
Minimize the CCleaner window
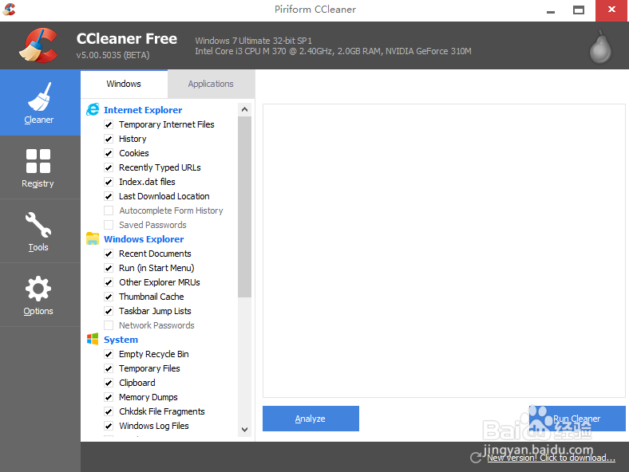[551, 11]
